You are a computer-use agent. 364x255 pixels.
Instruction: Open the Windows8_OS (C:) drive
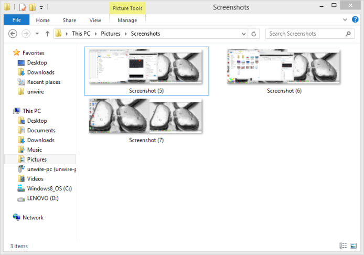pos(49,188)
